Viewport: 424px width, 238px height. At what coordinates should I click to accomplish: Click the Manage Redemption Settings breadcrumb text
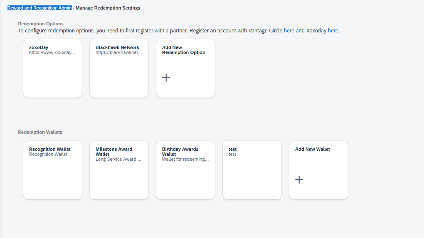coord(108,8)
